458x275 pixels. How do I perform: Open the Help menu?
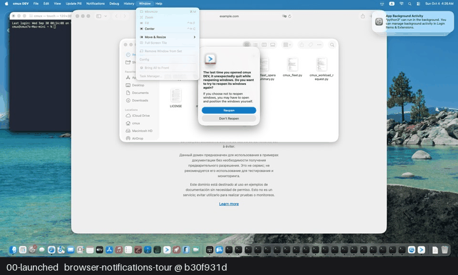[158, 4]
